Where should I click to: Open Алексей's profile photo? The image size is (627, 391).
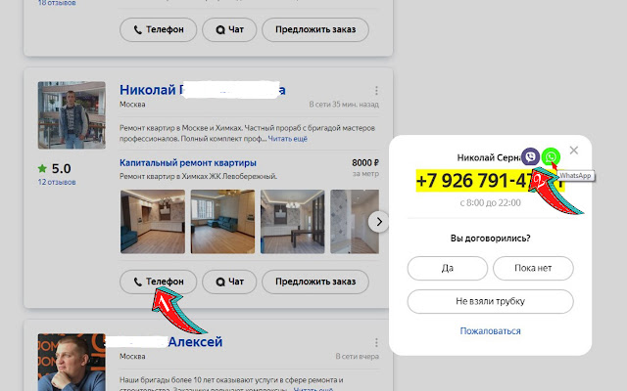click(x=72, y=363)
